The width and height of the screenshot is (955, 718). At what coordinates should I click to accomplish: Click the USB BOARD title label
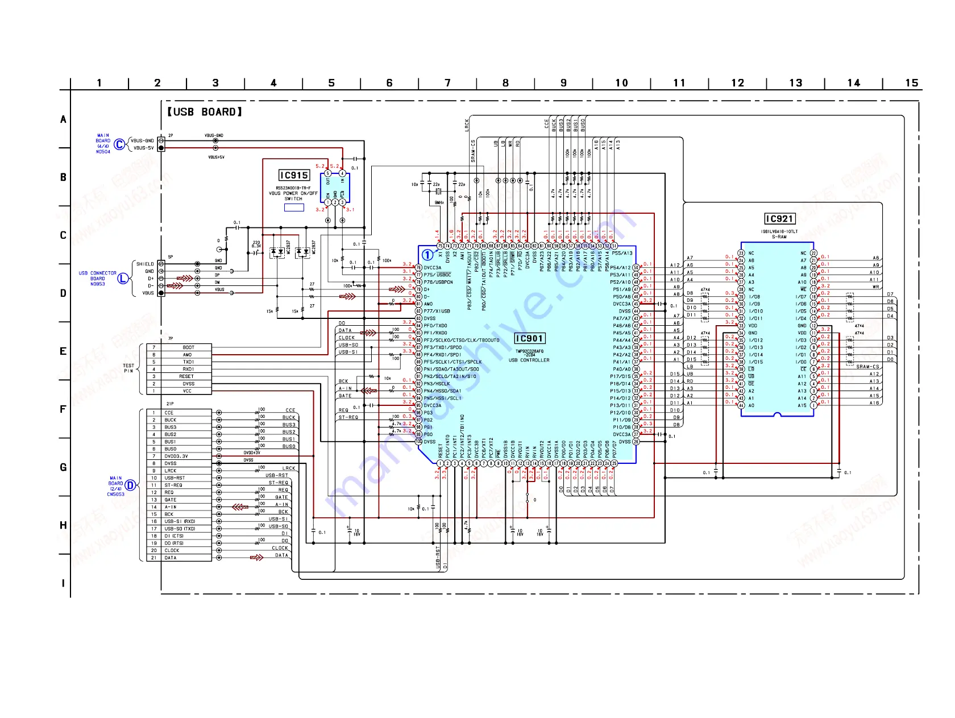tap(205, 112)
